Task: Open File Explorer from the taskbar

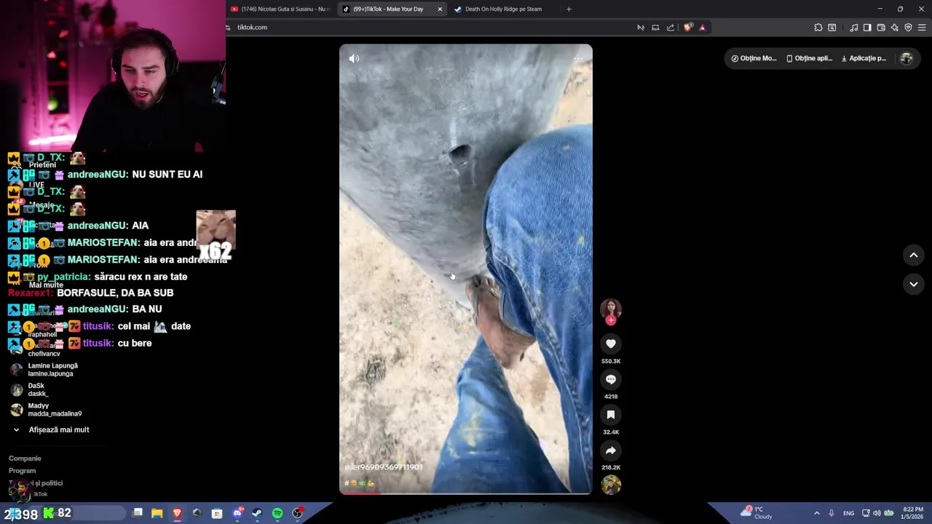Action: [x=157, y=513]
